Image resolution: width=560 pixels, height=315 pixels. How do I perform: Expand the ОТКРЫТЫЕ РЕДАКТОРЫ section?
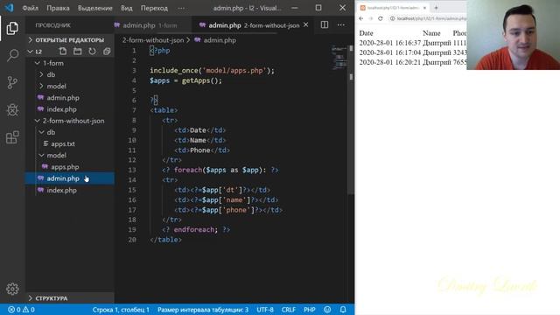pyautogui.click(x=70, y=40)
